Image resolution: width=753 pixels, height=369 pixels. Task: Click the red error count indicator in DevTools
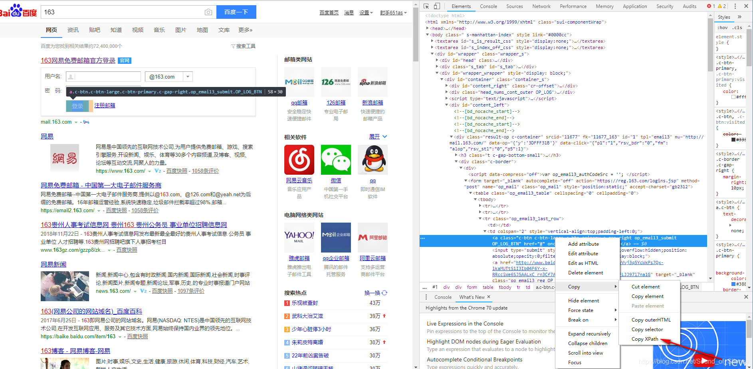(x=711, y=6)
